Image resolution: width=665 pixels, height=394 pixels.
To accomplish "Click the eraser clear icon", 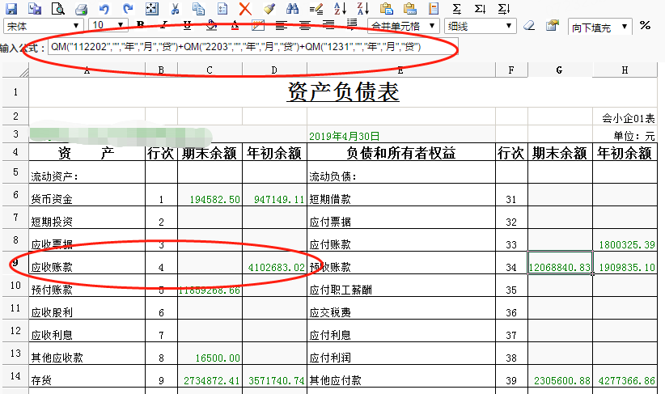I will coord(529,26).
